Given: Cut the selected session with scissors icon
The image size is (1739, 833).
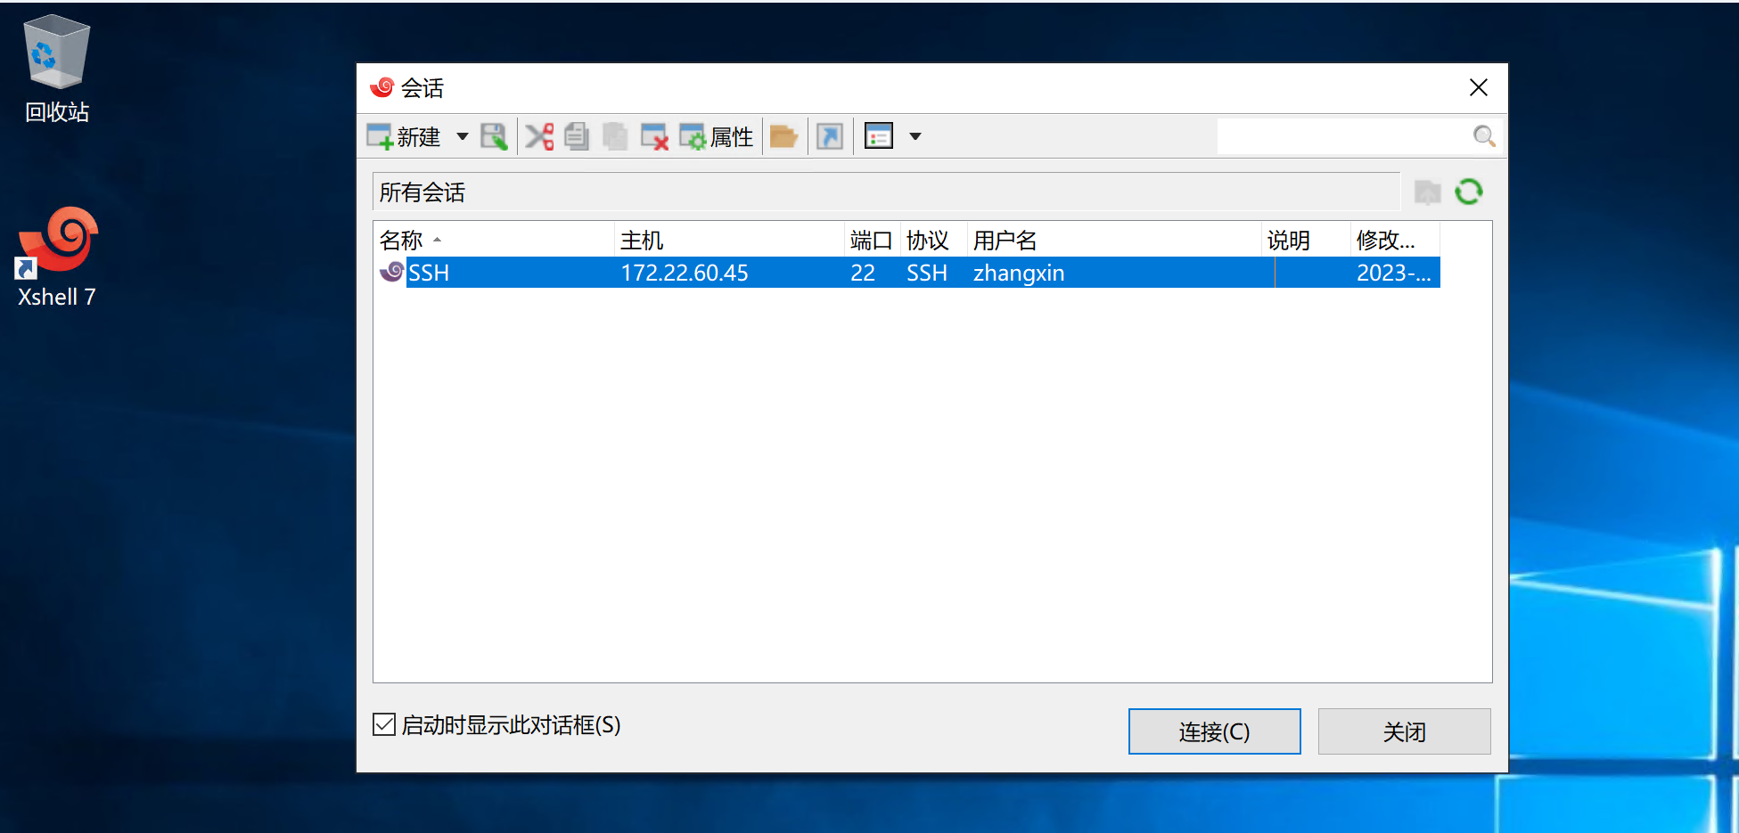Looking at the screenshot, I should [539, 137].
